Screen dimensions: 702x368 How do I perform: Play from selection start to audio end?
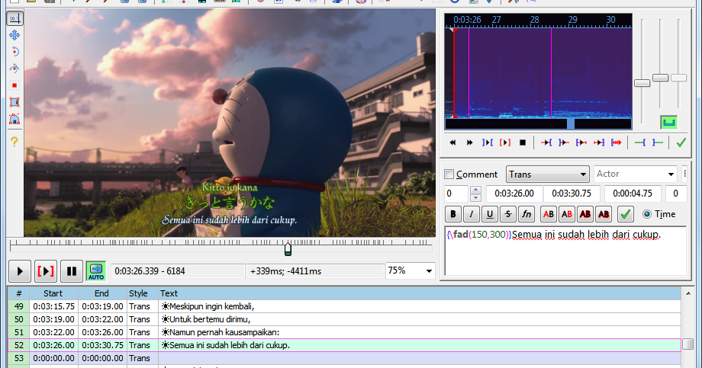[x=617, y=142]
